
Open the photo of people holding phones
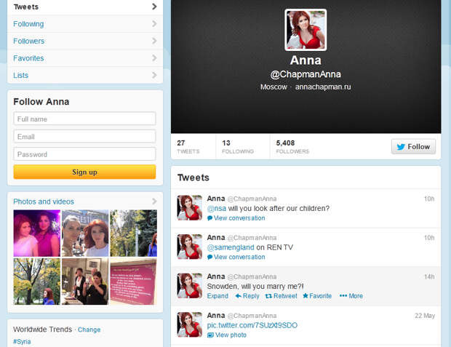point(85,282)
